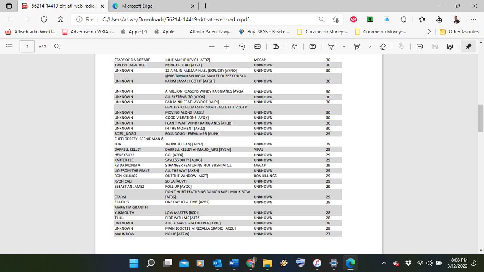Switch PDF page view layout
The height and width of the screenshot is (272, 484).
(x=275, y=47)
